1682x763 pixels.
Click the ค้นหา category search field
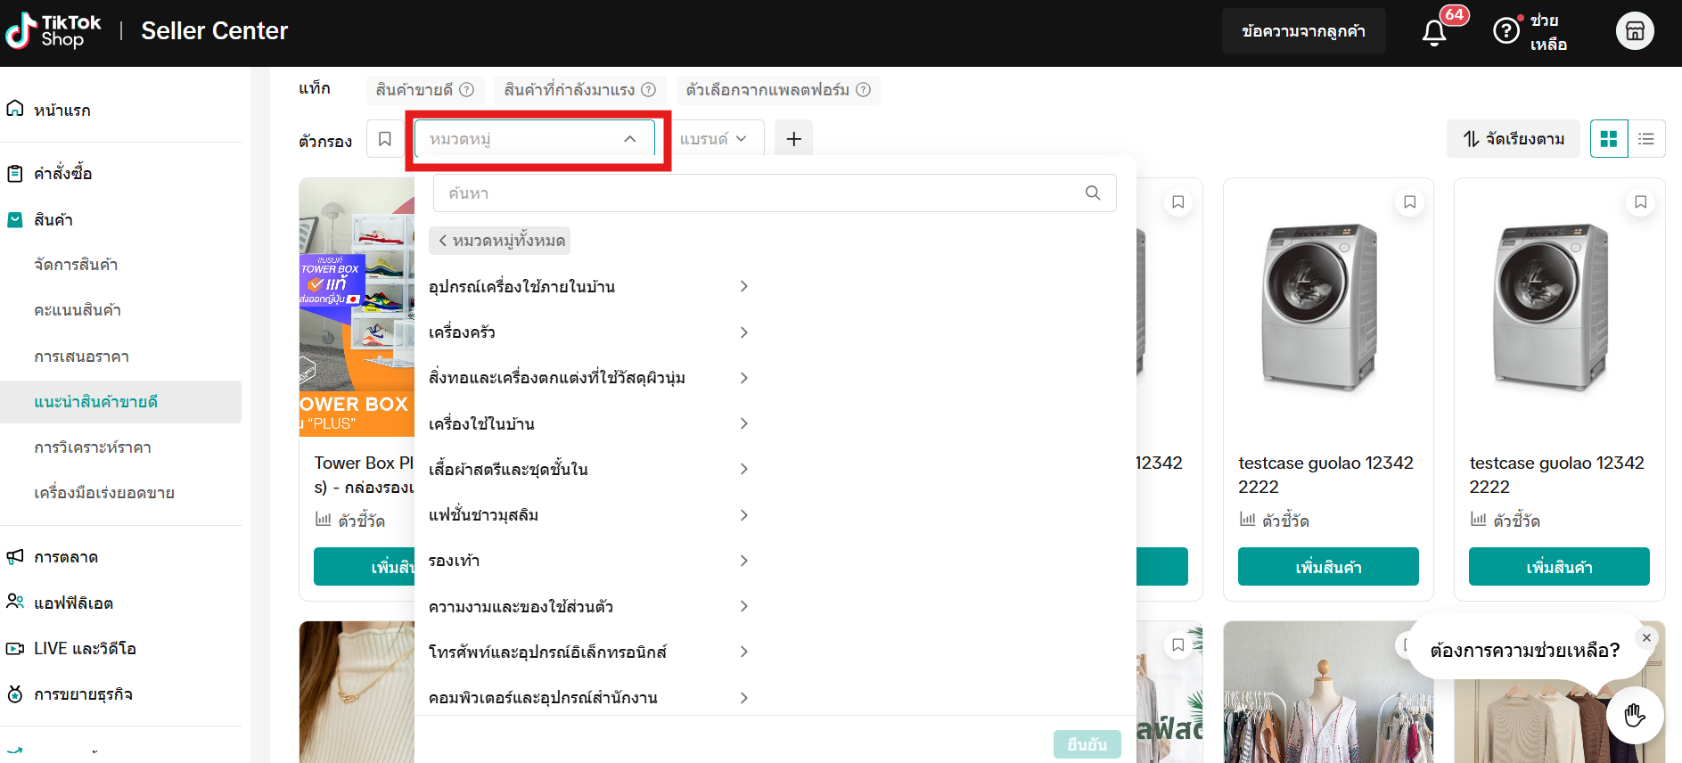click(758, 193)
